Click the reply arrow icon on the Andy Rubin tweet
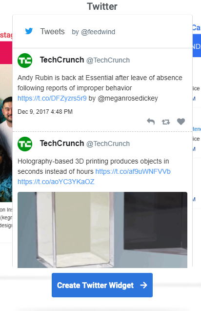This screenshot has height=311, width=201. pos(151,122)
